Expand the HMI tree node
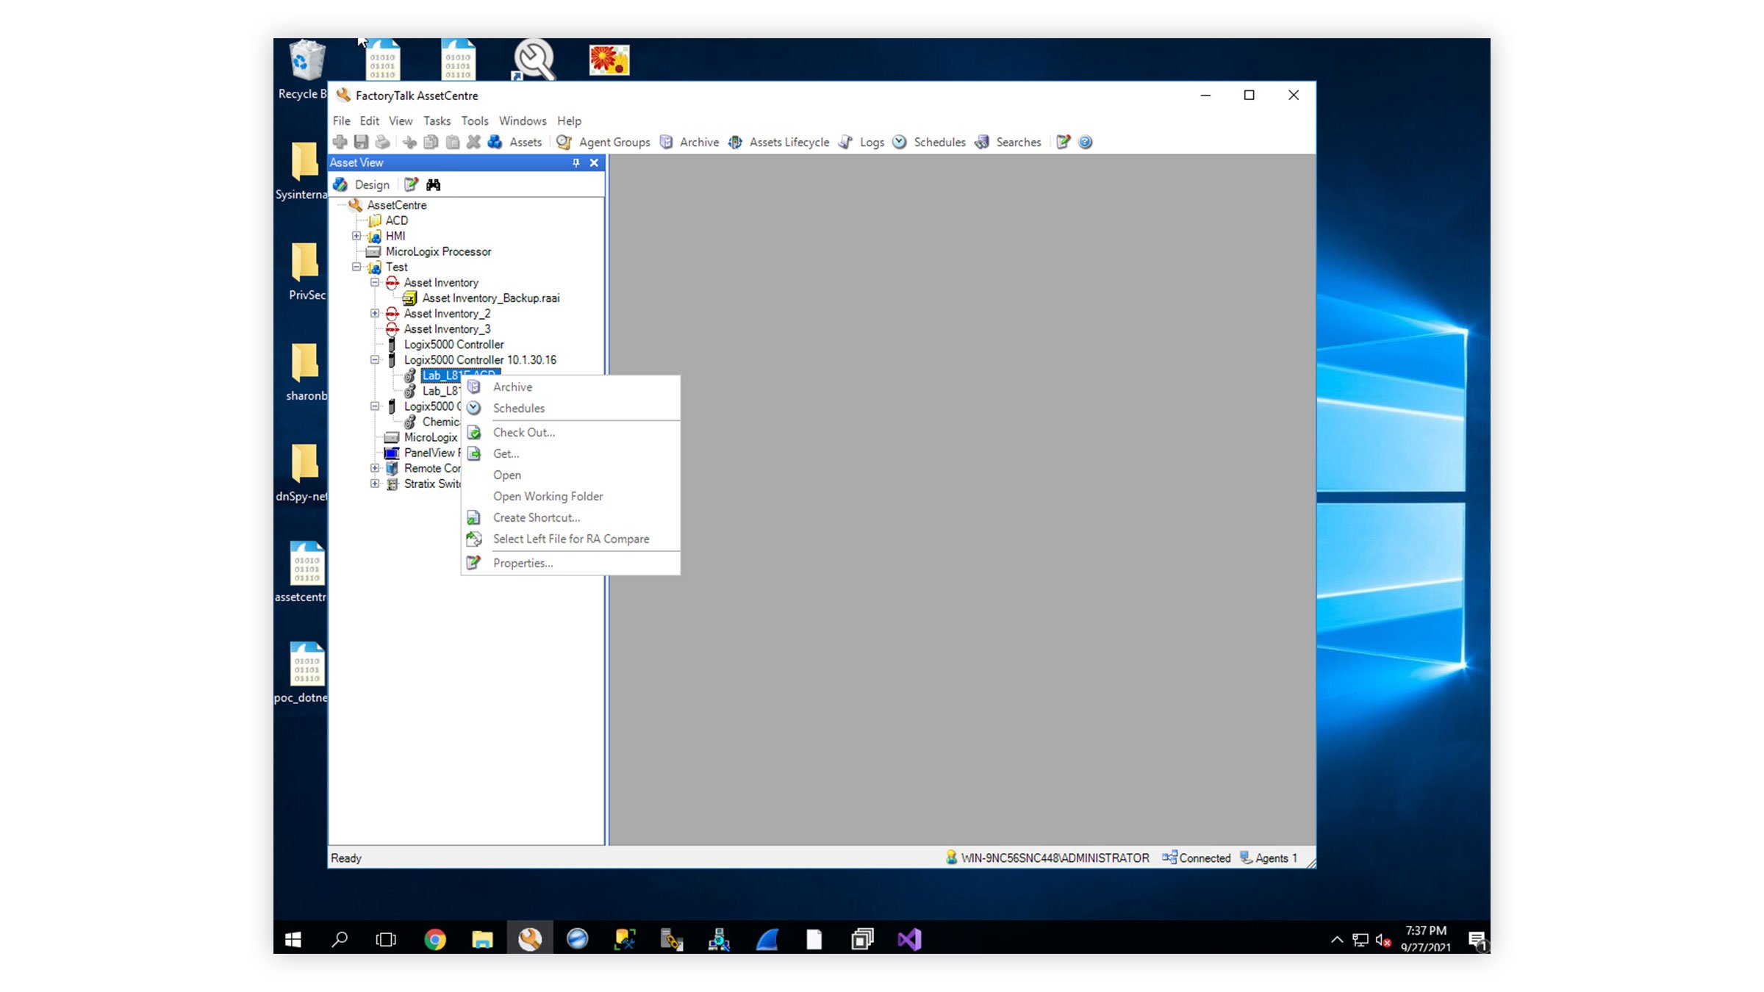The width and height of the screenshot is (1764, 992). 356,236
